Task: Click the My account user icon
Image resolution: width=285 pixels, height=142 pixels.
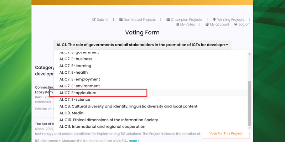Action: (x=207, y=24)
